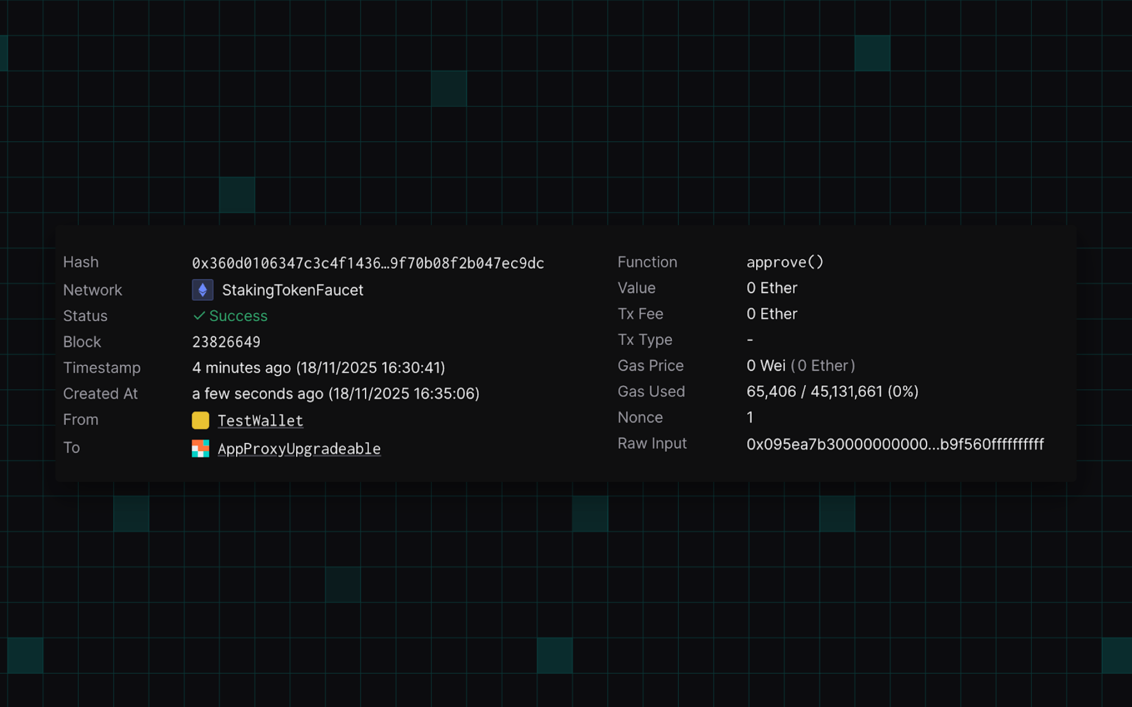The width and height of the screenshot is (1132, 707).
Task: Click the Created At value
Action: (335, 394)
